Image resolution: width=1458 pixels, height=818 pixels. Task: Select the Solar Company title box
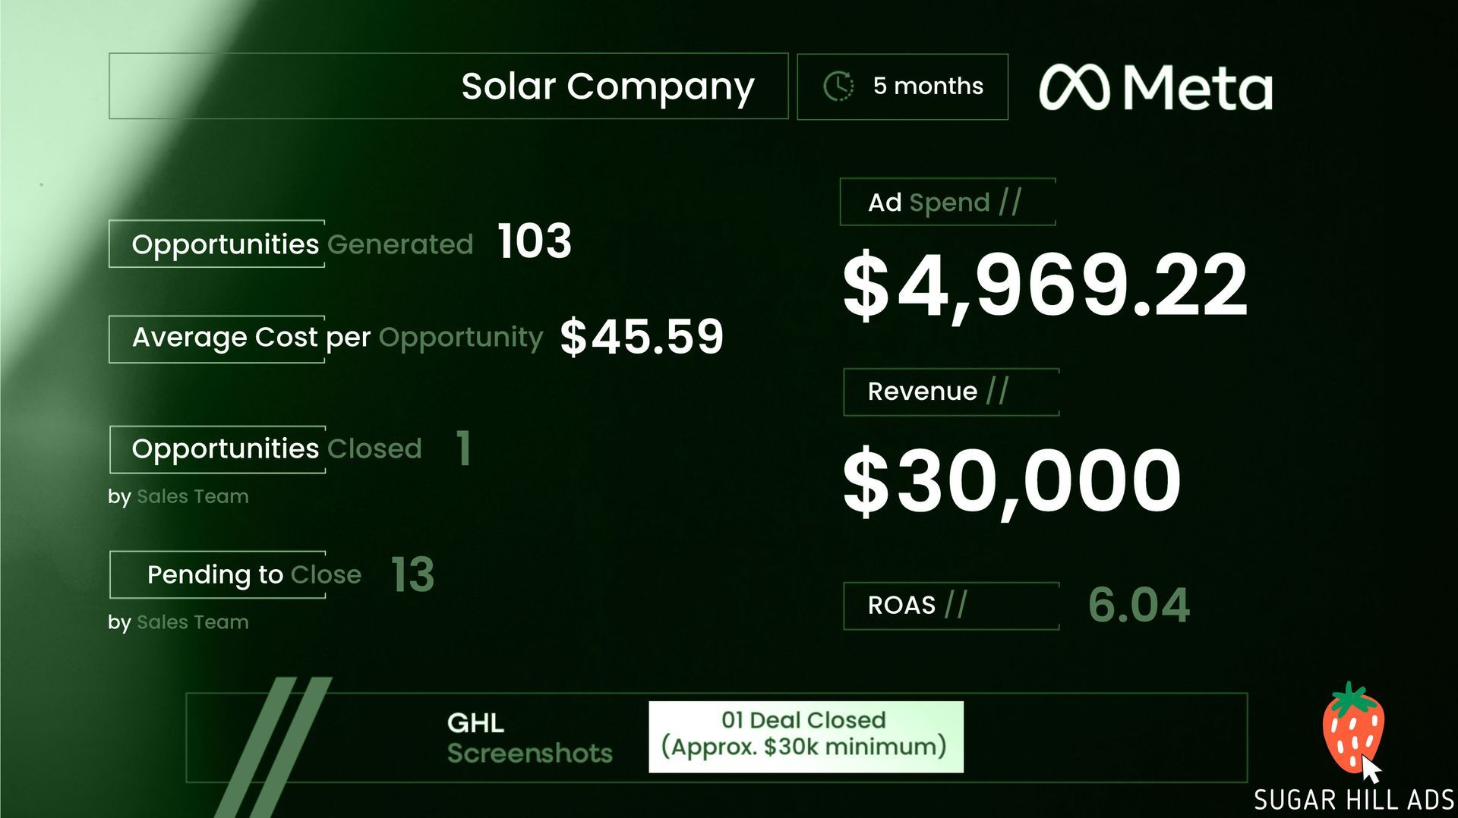click(x=448, y=87)
